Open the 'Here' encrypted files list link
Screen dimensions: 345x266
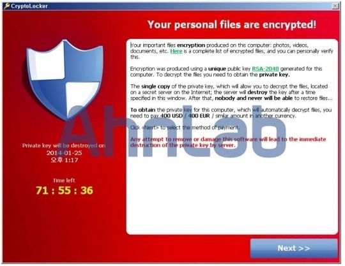pos(176,51)
